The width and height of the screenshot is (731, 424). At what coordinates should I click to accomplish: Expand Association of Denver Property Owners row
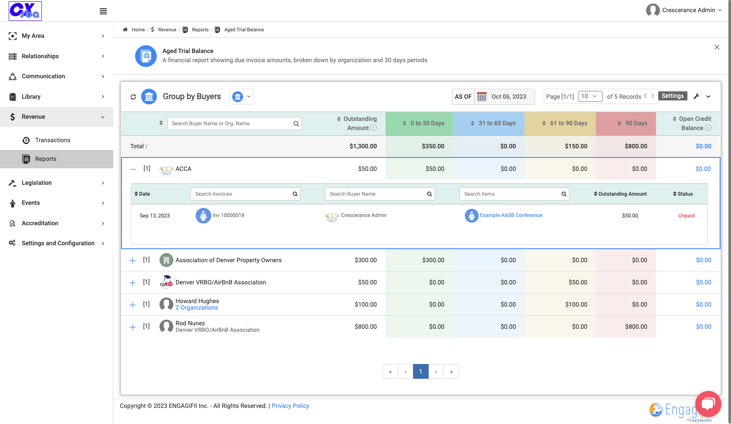click(x=133, y=260)
